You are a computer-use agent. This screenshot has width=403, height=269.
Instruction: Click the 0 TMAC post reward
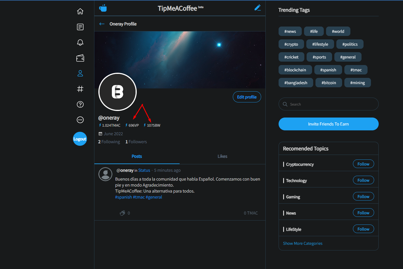pos(251,213)
